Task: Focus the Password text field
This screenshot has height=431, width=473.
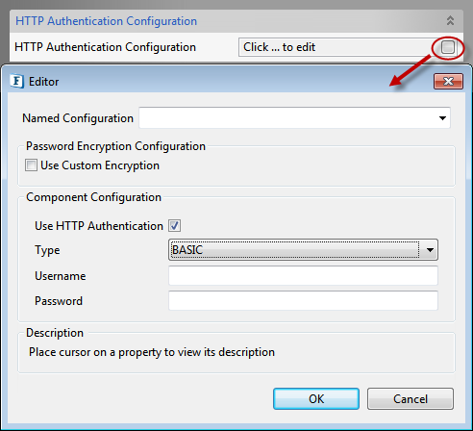Action: 303,301
